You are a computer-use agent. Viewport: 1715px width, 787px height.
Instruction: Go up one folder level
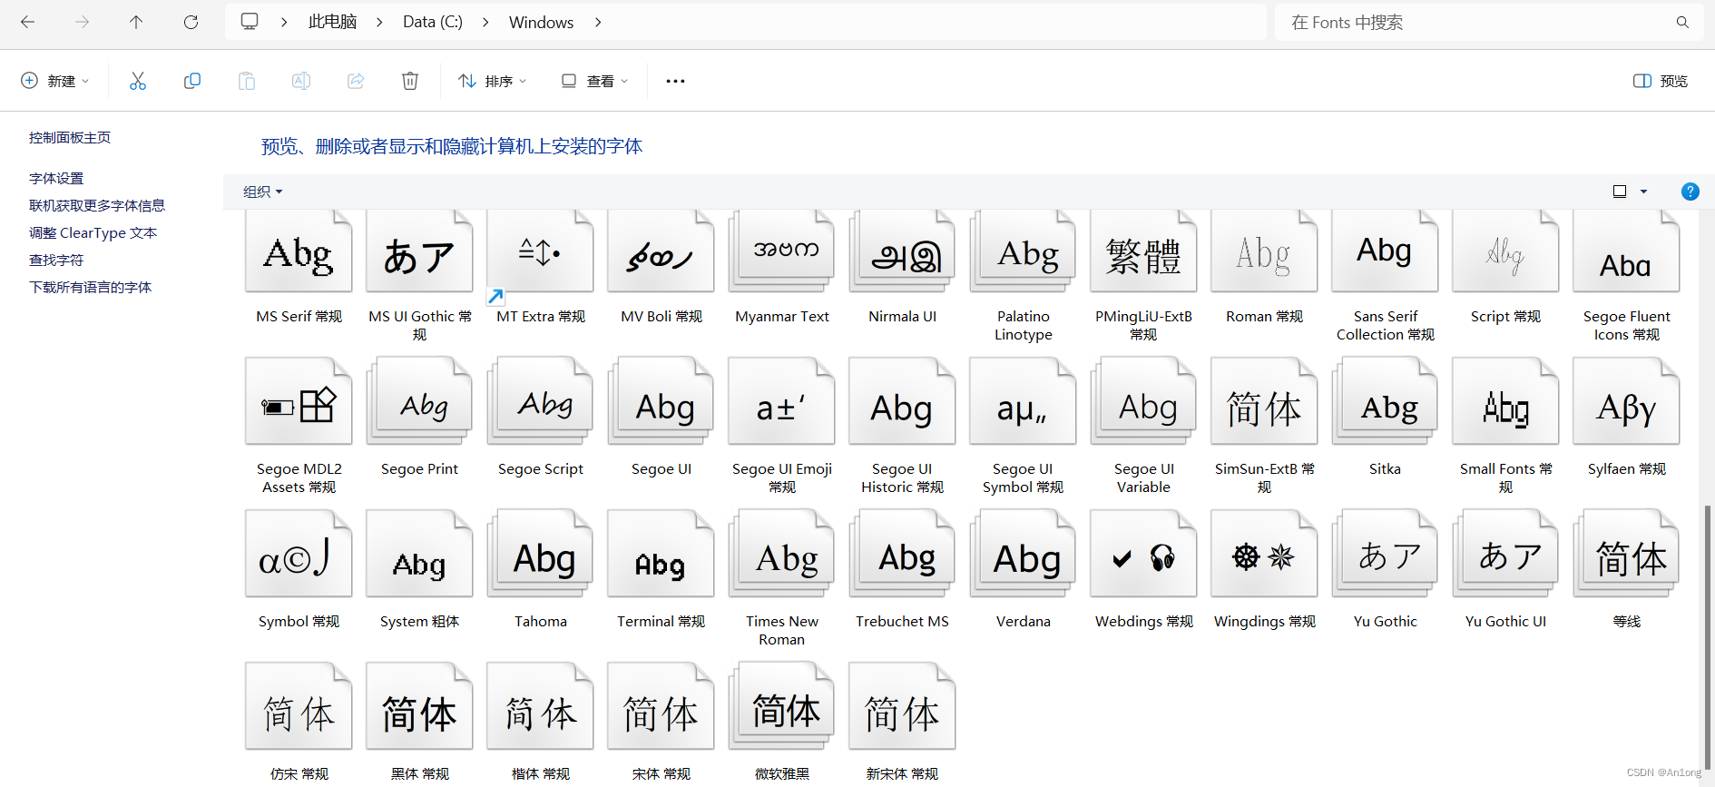pos(136,22)
